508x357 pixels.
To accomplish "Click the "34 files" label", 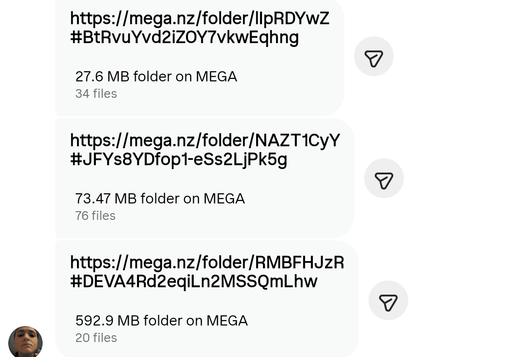I will tap(96, 94).
